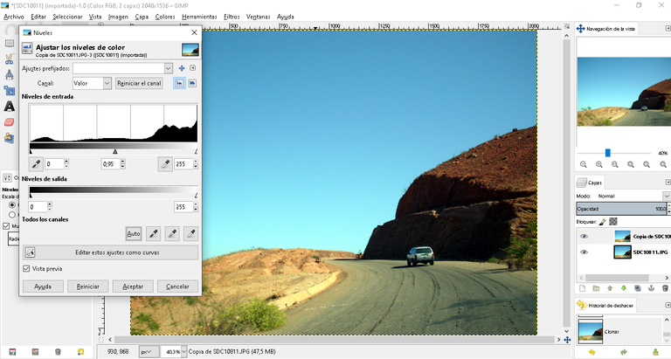Choose all-channels gray point middle eyedropper
Screen dimensions: 671x359
172,233
